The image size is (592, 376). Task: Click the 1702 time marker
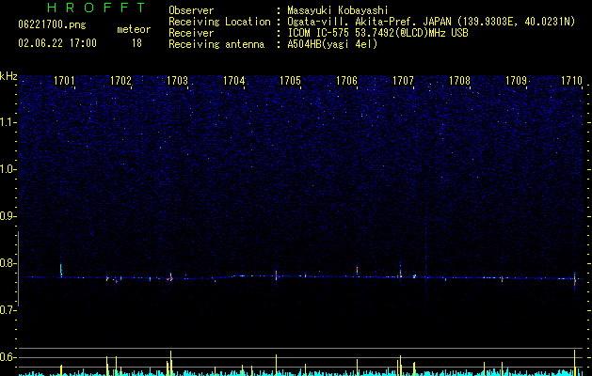pyautogui.click(x=120, y=81)
